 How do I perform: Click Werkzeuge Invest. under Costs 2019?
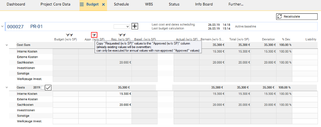tap(29, 121)
